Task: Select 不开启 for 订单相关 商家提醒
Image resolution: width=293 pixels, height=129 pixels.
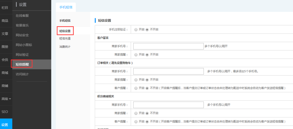Action: 147,80
